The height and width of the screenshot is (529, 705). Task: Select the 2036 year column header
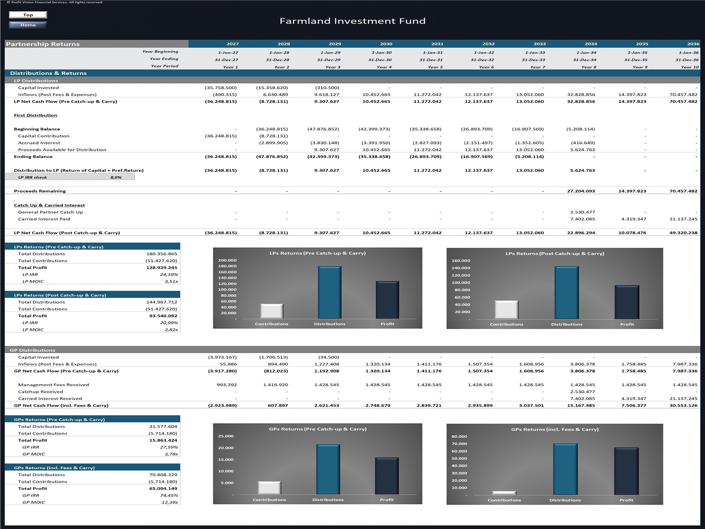pos(693,44)
